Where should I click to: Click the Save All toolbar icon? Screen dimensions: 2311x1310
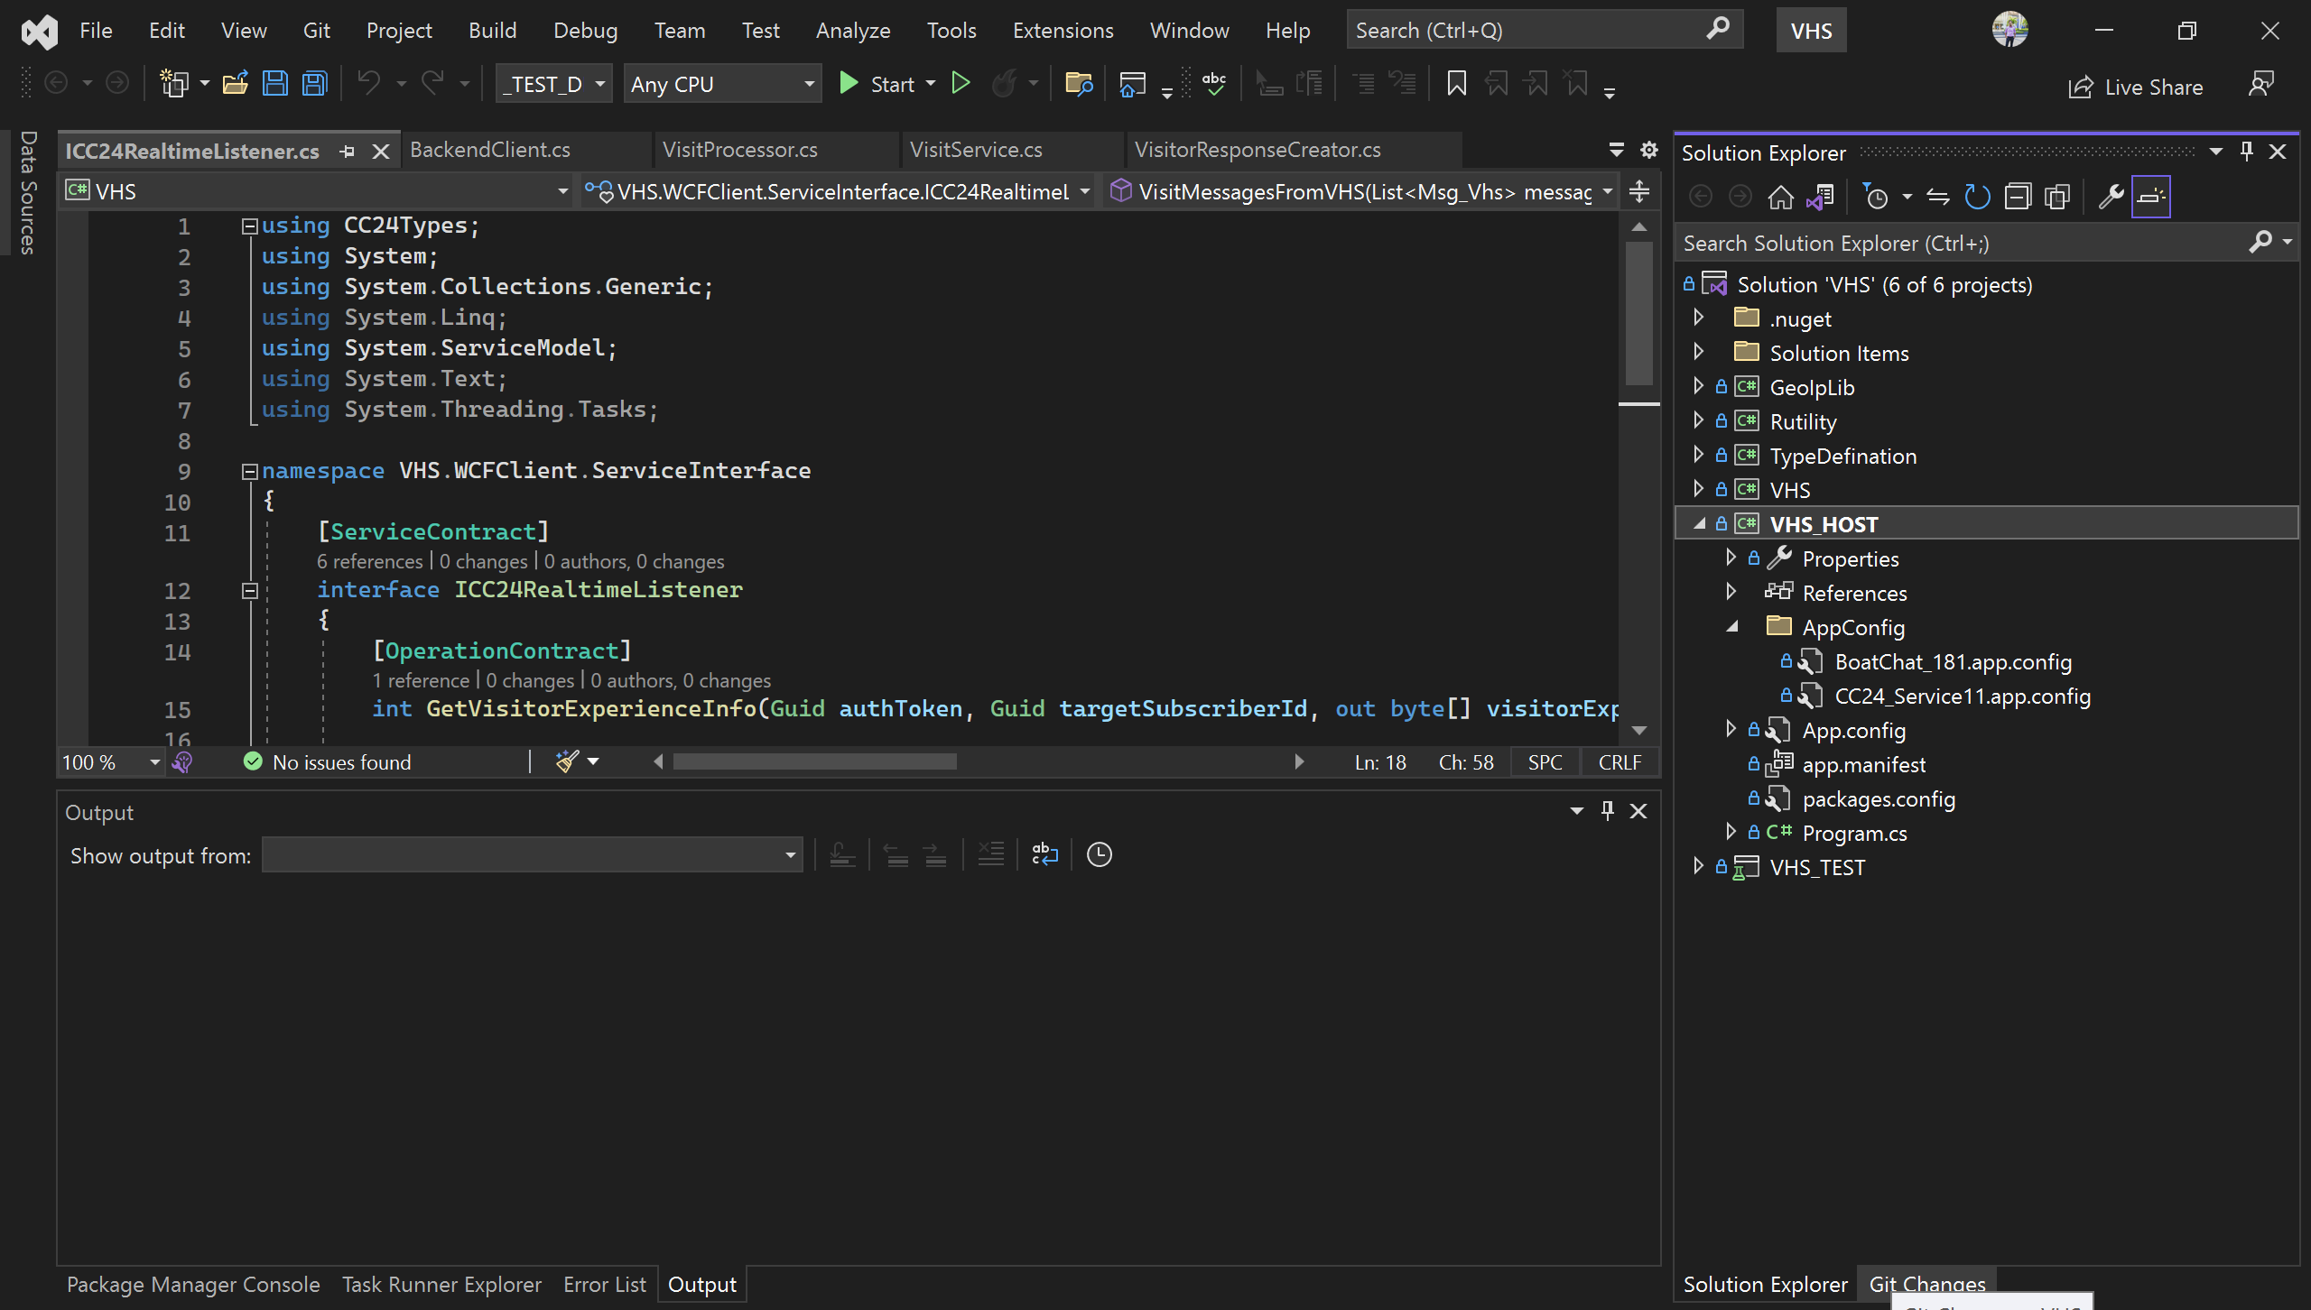[314, 84]
